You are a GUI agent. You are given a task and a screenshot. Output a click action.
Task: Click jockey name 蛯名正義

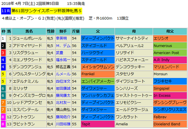pyautogui.click(x=63, y=67)
